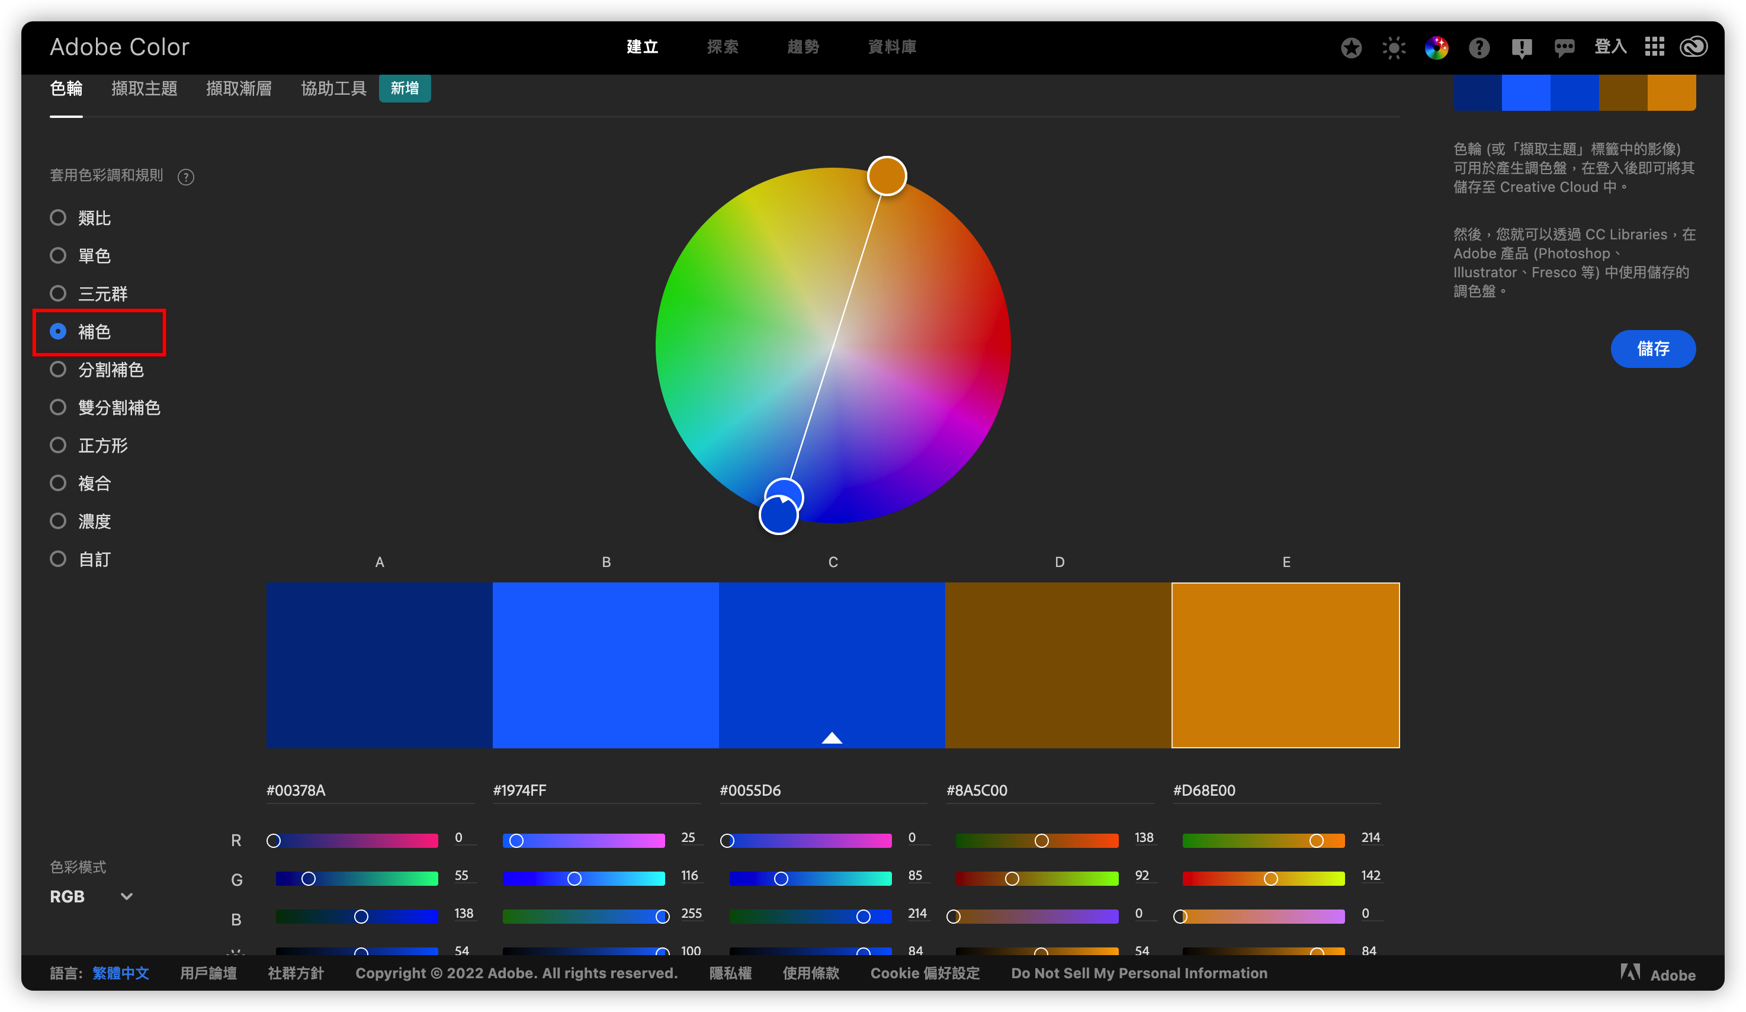Open the 擷取主題 sub-tab
This screenshot has width=1746, height=1012.
144,89
